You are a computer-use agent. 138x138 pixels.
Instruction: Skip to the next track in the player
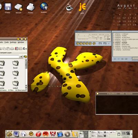(90, 43)
